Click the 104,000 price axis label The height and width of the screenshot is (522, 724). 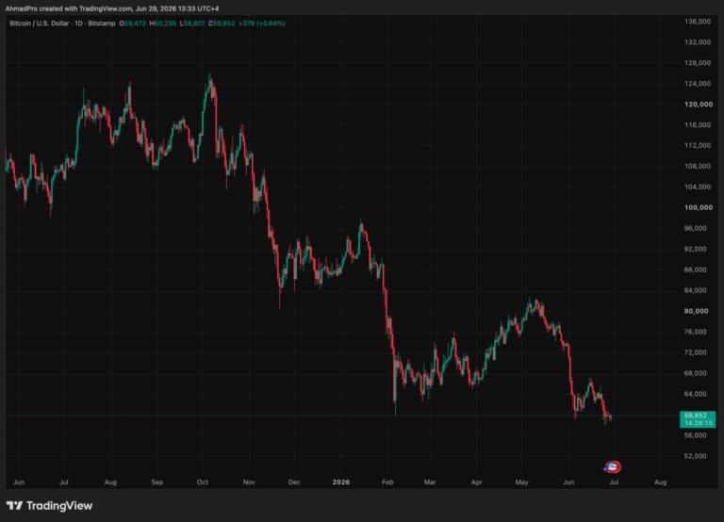coord(698,187)
